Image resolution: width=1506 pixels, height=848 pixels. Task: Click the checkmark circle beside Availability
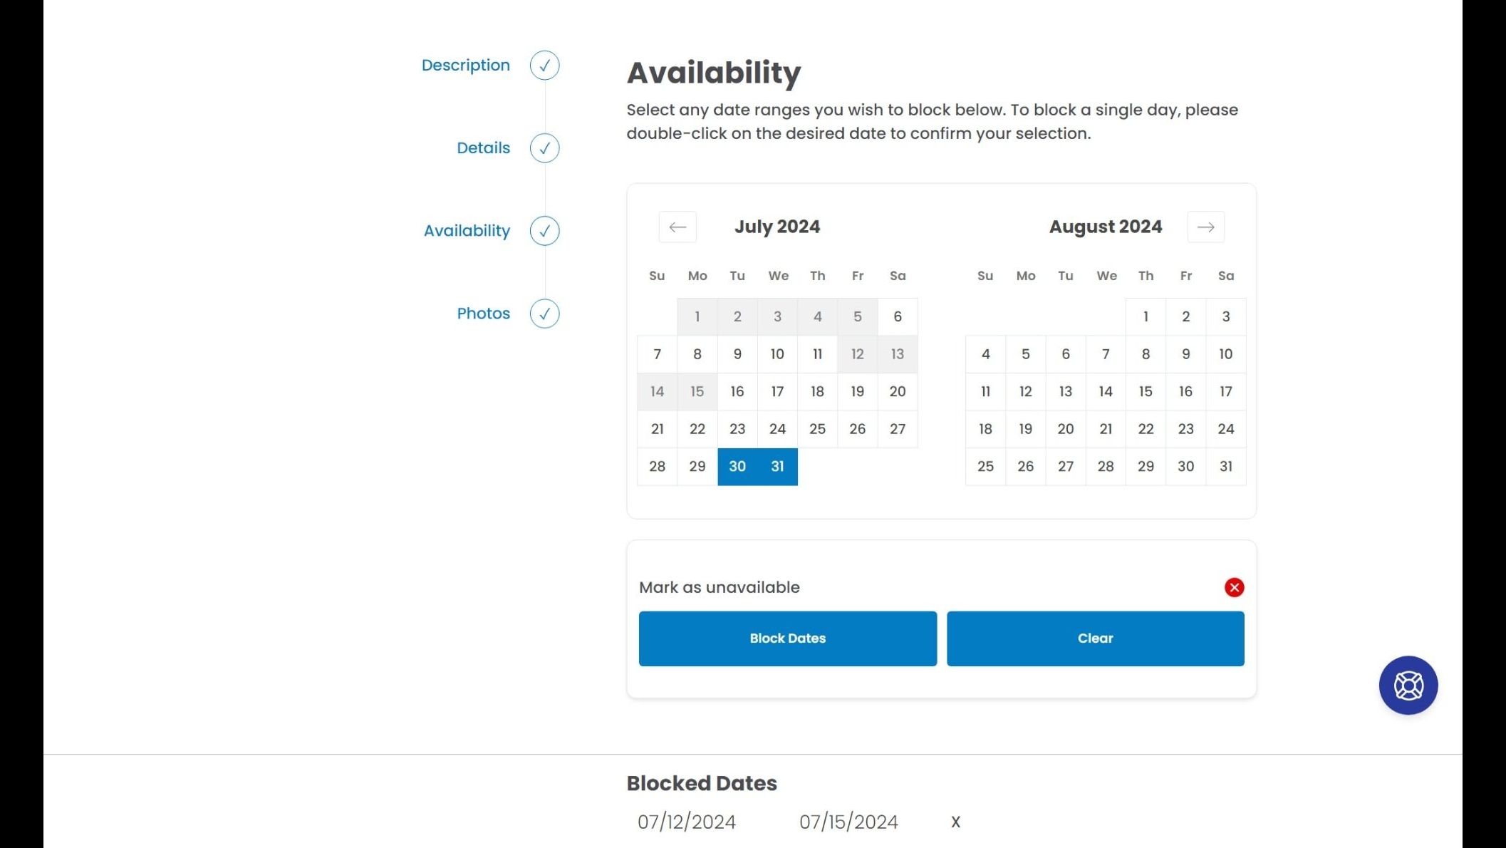[544, 230]
